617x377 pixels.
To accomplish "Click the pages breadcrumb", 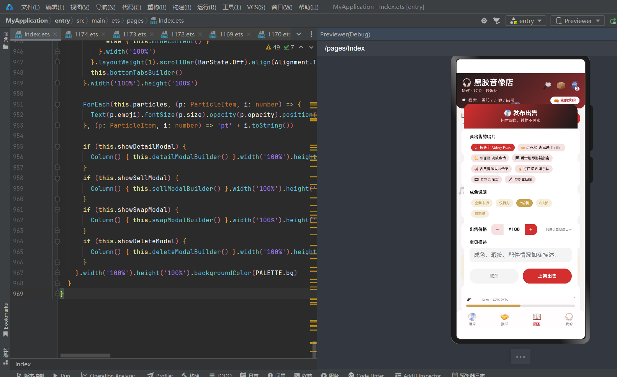I will click(x=135, y=21).
